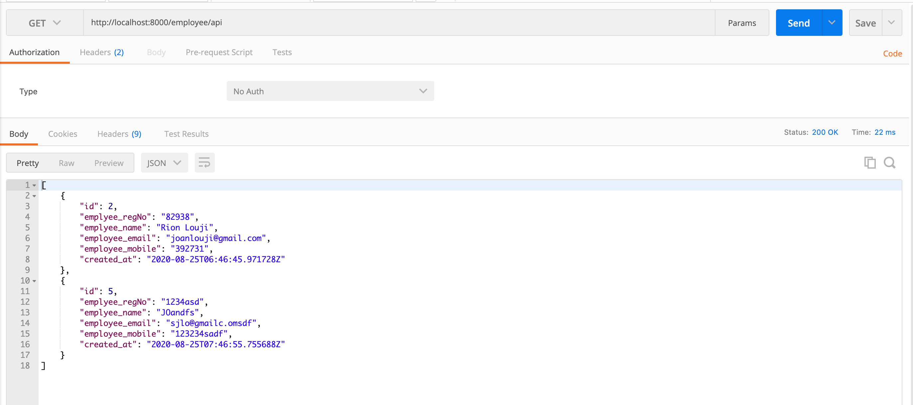The image size is (913, 405).
Task: Open the Code snippet generator
Action: (893, 53)
